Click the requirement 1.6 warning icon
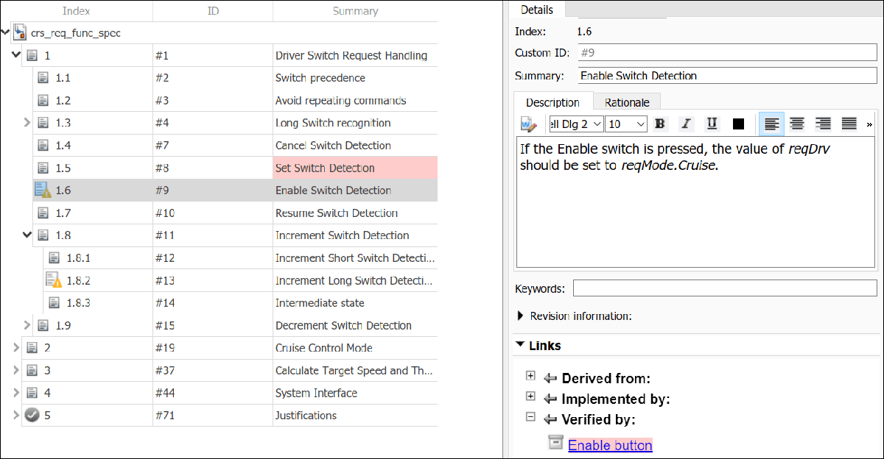Screen dimensions: 884x459 (x=43, y=191)
